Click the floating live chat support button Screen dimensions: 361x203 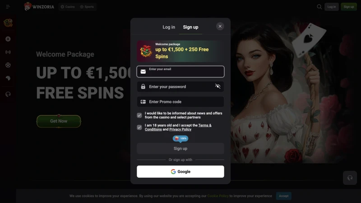click(350, 178)
